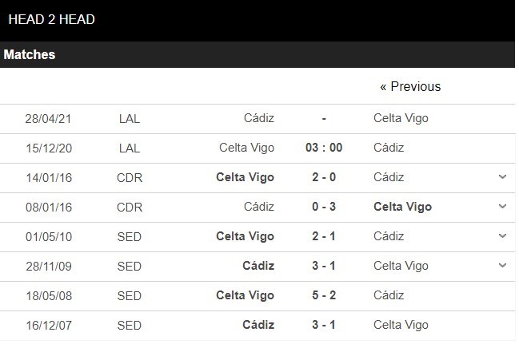Screen dimensions: 519x344
Task: Select the SED label on 18/05/08 row
Action: click(x=129, y=295)
